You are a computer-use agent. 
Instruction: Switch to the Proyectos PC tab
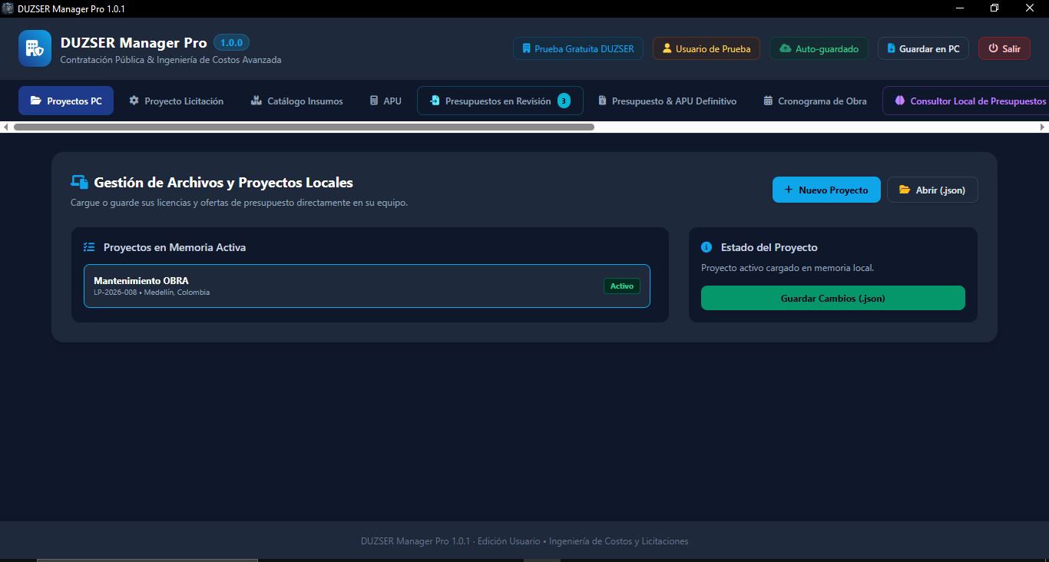(66, 101)
